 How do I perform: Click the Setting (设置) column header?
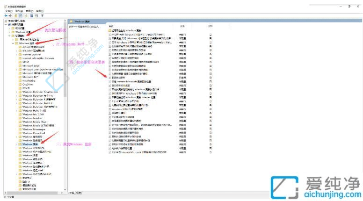111,26
